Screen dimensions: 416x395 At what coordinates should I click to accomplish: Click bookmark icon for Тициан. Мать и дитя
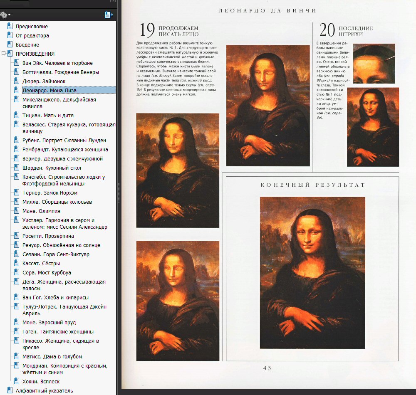tap(17, 115)
